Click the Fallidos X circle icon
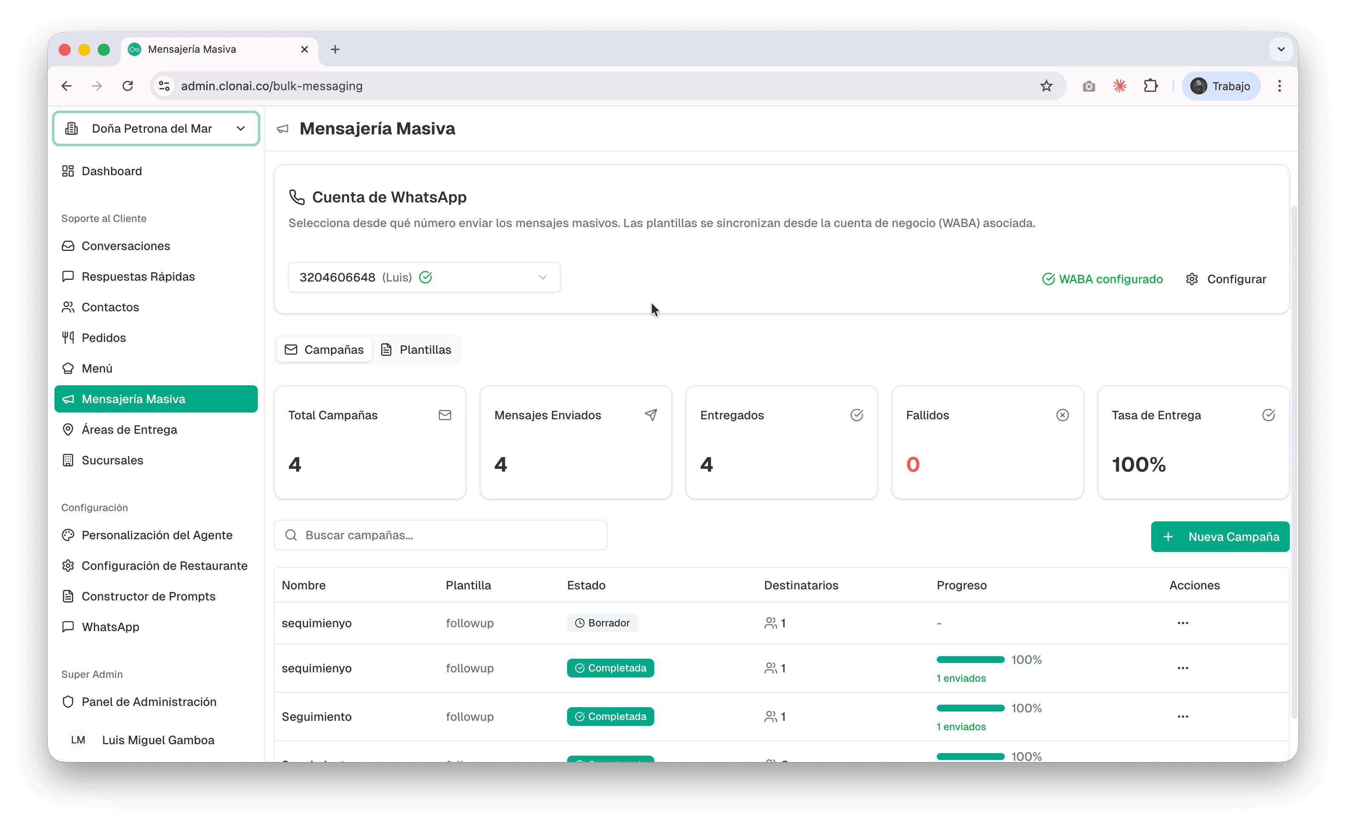Image resolution: width=1346 pixels, height=825 pixels. pos(1063,415)
